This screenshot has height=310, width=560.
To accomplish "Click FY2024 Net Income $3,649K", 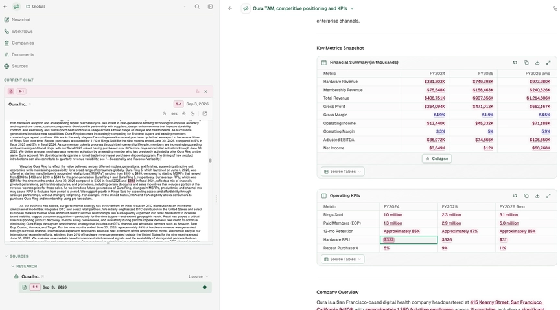I will [437, 148].
